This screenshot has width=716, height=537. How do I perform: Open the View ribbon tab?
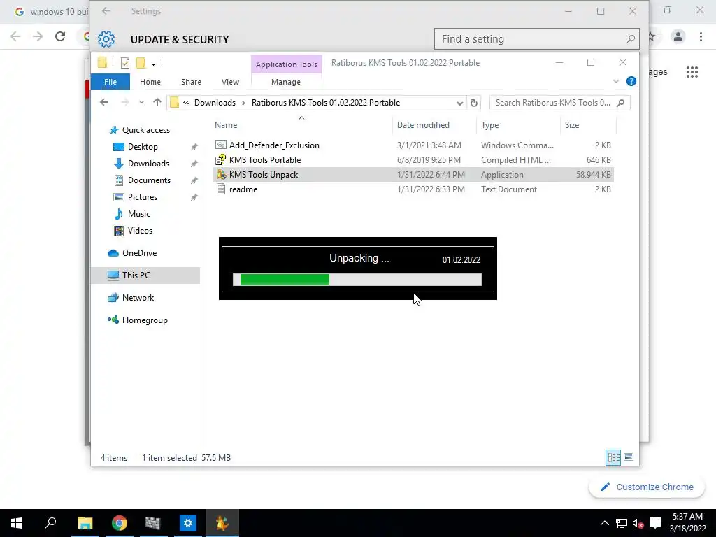[230, 82]
